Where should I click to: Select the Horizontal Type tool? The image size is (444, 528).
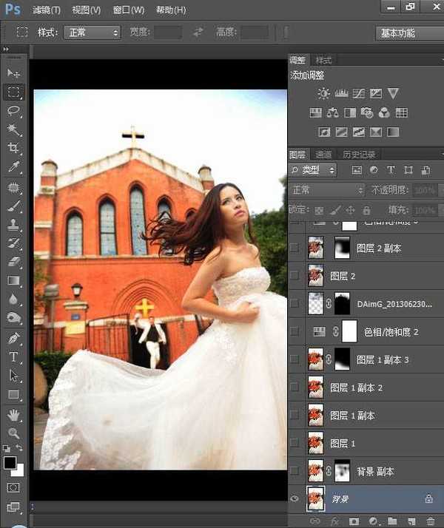tap(14, 356)
